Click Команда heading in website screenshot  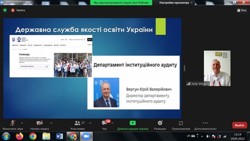[24, 54]
